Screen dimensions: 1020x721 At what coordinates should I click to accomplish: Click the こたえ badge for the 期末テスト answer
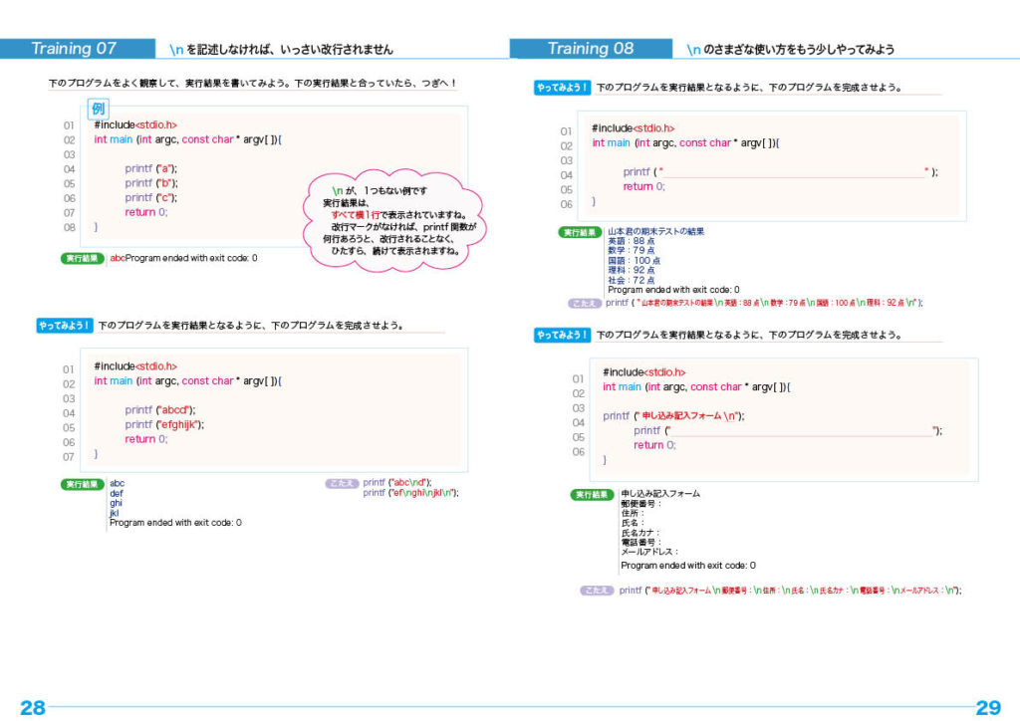[x=585, y=303]
